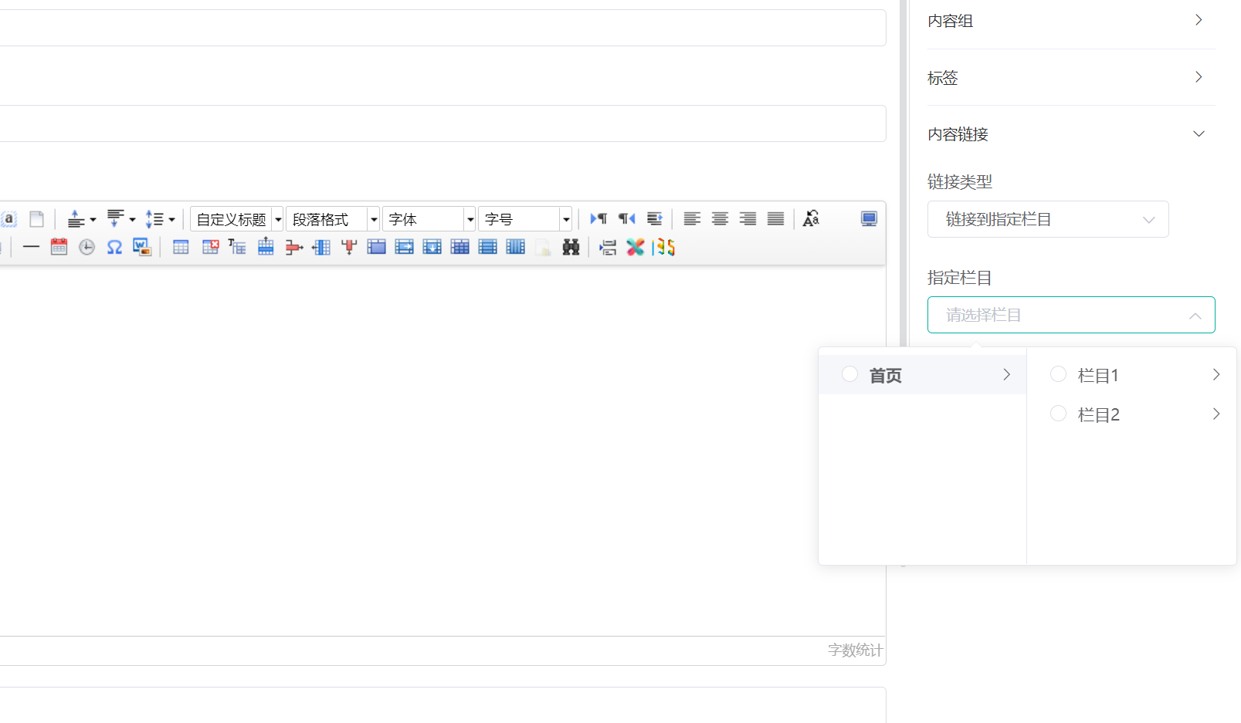Click the insert time clock icon
The image size is (1241, 723).
[86, 247]
